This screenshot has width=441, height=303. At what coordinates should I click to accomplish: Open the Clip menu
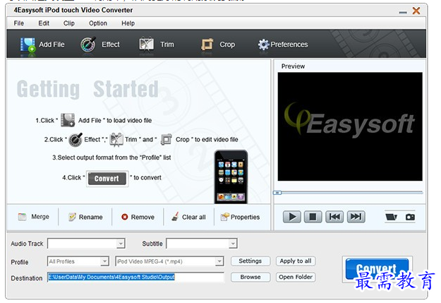[69, 23]
